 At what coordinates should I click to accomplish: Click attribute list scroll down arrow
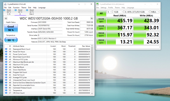coord(92,93)
